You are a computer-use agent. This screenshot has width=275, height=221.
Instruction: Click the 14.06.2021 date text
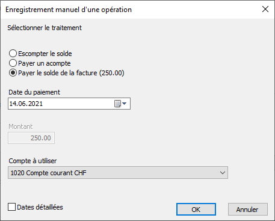(26, 104)
